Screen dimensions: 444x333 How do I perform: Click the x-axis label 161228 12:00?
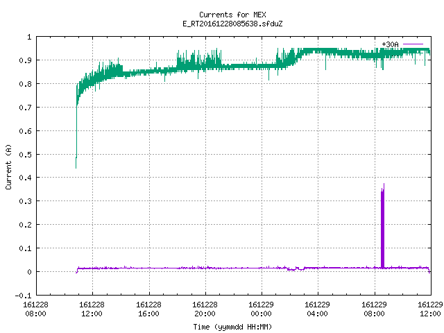(92, 309)
